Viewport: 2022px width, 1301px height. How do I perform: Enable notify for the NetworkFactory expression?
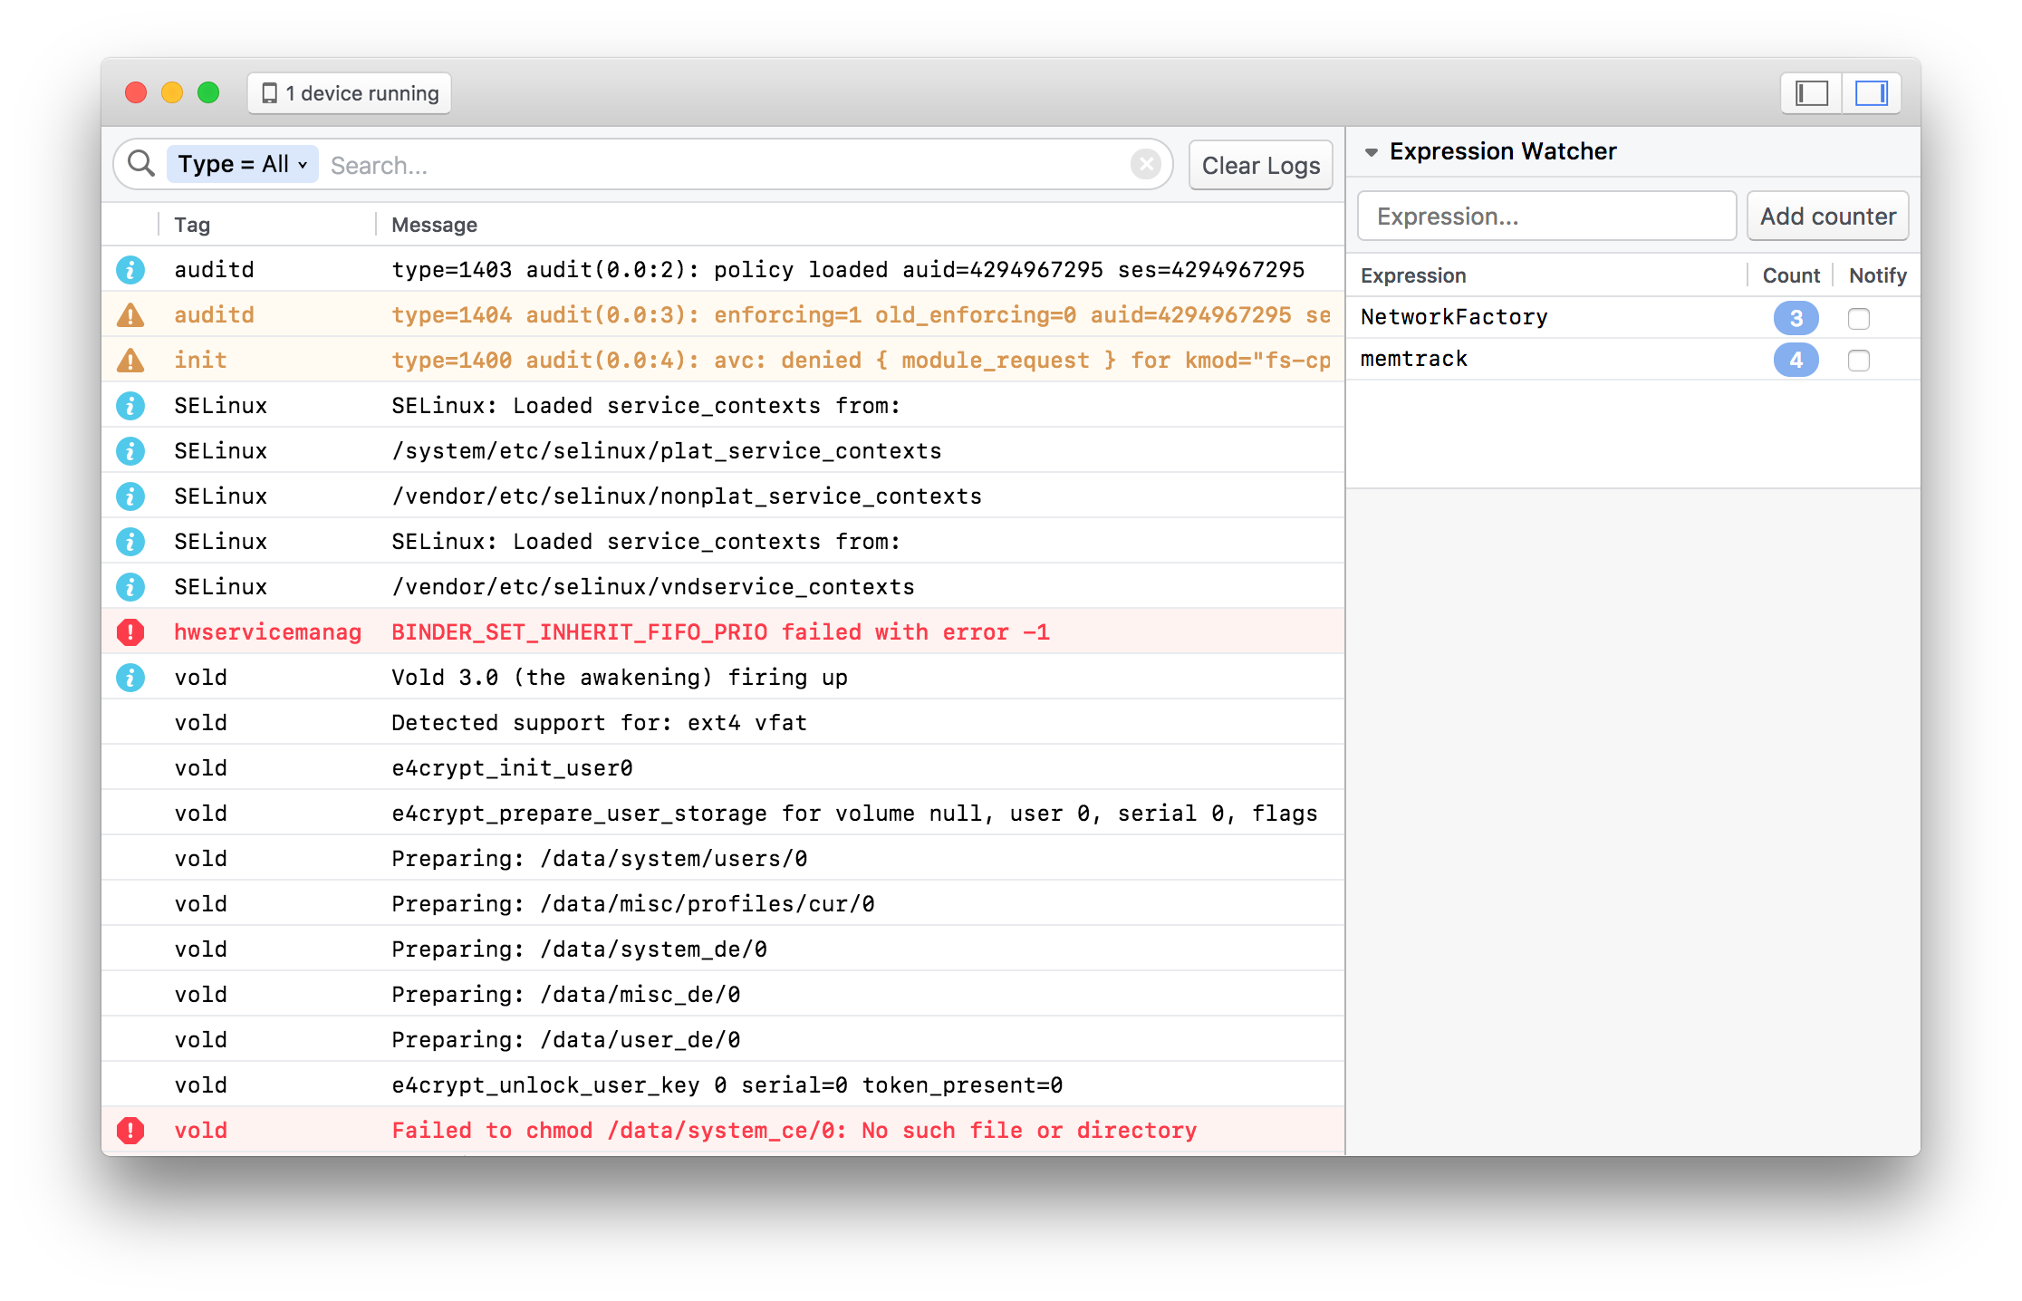pos(1859,318)
